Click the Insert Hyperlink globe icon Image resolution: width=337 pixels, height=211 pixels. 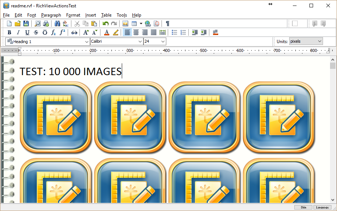(148, 24)
